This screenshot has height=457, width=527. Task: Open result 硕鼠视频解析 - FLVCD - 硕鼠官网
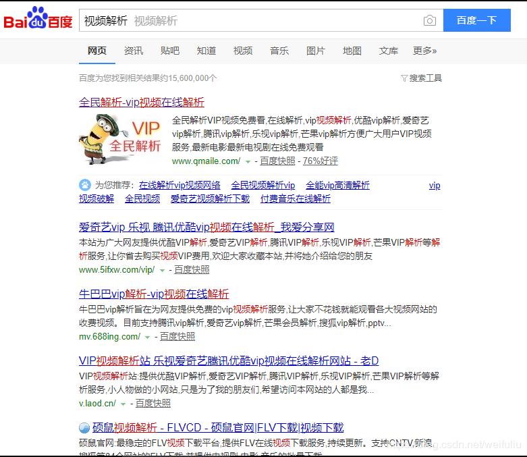pyautogui.click(x=218, y=428)
